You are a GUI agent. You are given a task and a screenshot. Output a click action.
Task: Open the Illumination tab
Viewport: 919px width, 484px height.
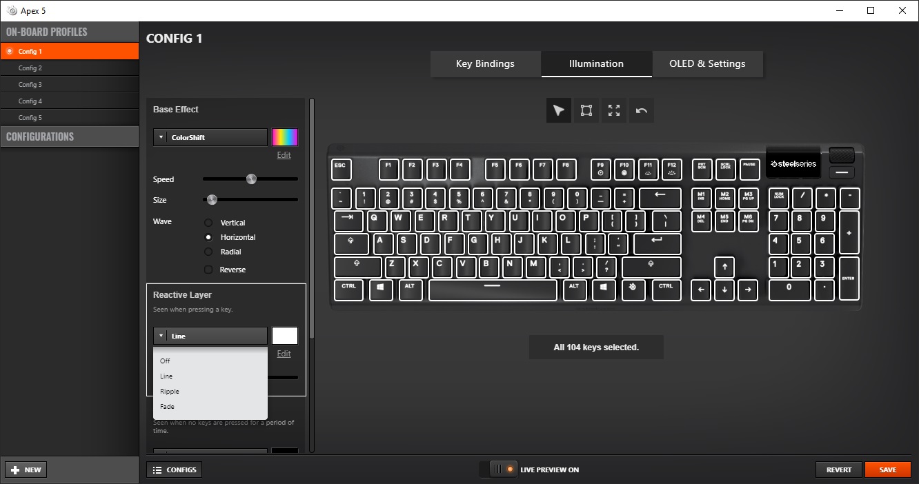(596, 63)
